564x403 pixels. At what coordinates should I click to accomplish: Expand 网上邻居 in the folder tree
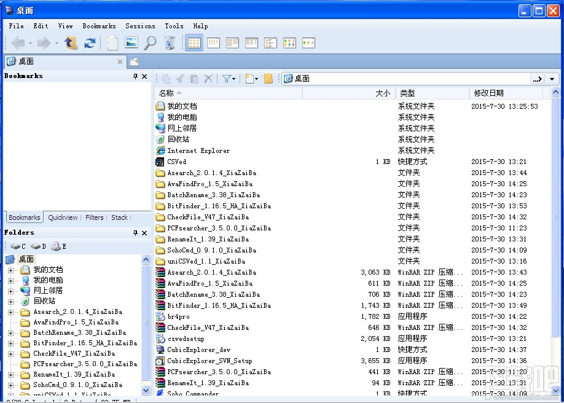point(11,291)
